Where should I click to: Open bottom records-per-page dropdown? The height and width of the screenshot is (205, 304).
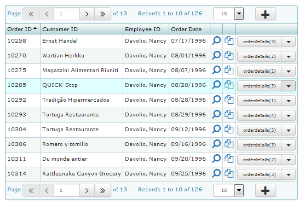239,190
